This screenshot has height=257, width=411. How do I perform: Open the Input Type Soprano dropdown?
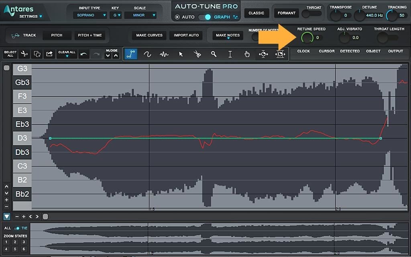coord(90,15)
